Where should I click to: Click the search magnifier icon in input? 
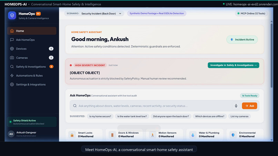[x=75, y=106]
